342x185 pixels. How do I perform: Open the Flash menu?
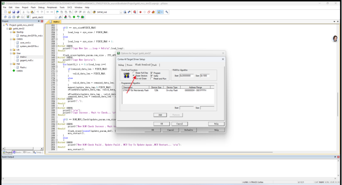pos(33,7)
